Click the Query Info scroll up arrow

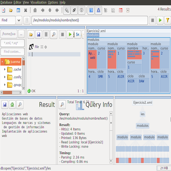click(111, 114)
